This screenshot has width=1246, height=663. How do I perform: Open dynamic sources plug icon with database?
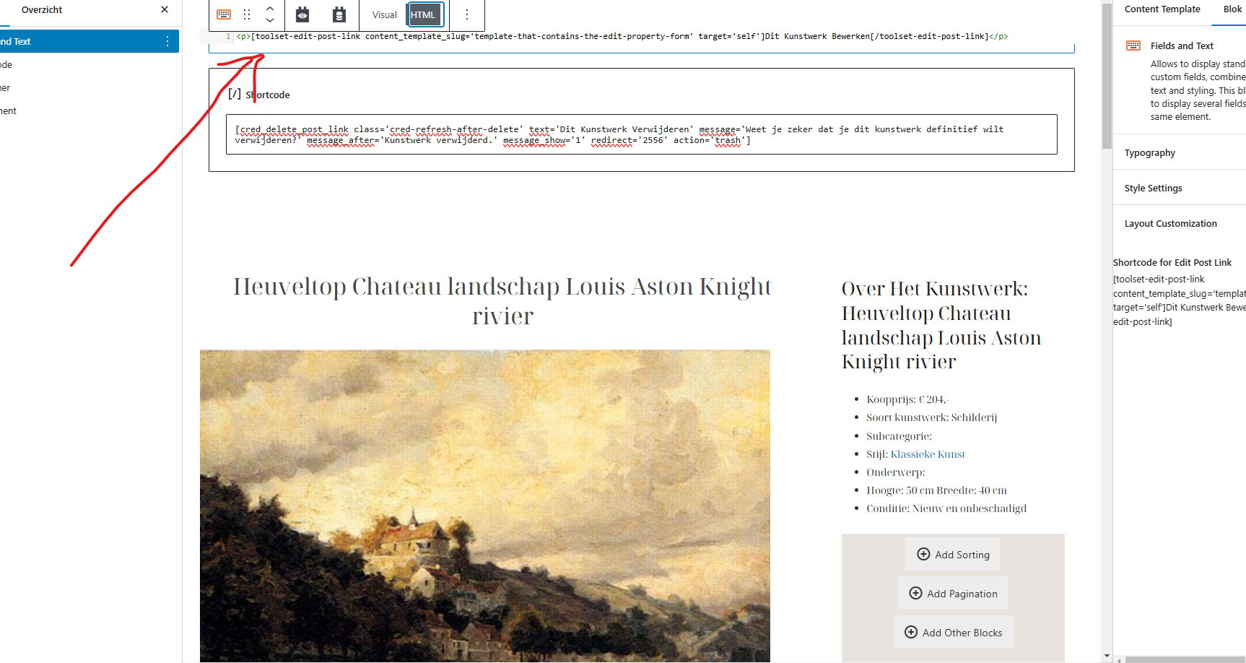click(x=339, y=14)
